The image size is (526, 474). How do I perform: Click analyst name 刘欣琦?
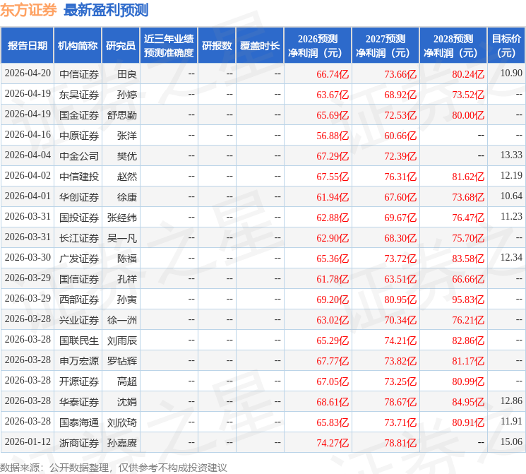click(x=122, y=422)
